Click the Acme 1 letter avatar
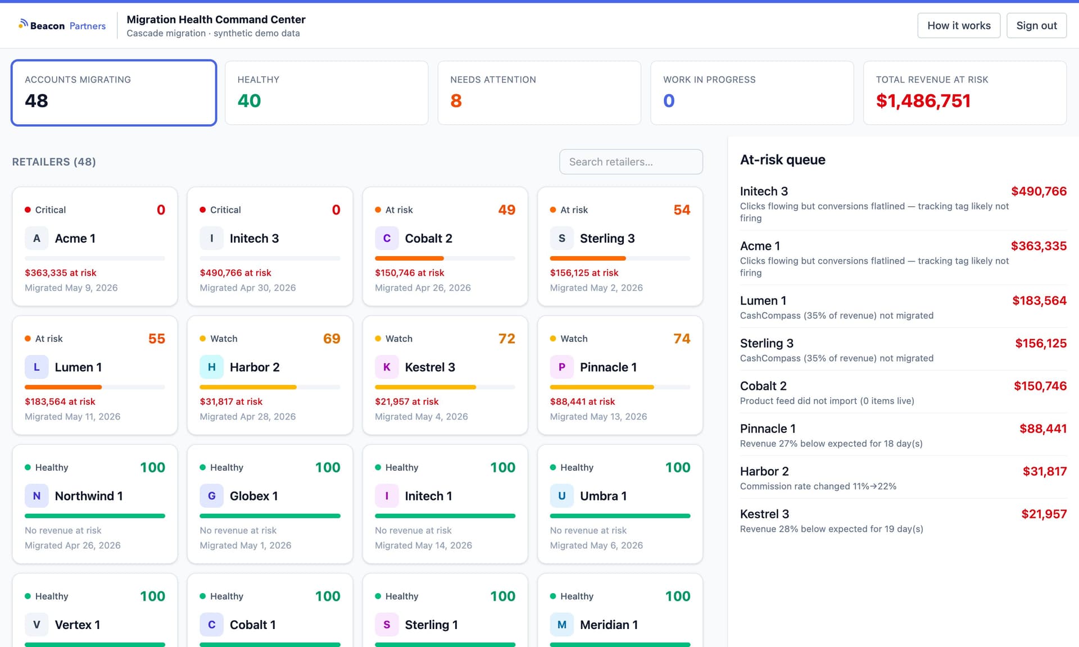This screenshot has width=1079, height=647. (x=37, y=238)
